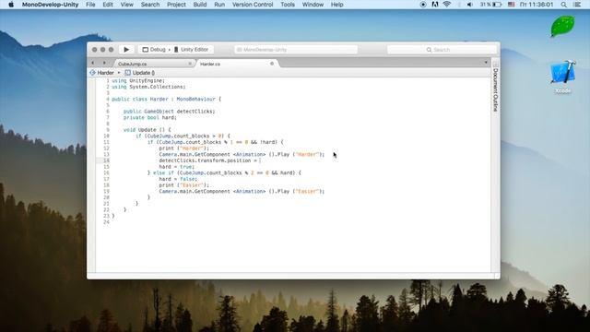Click the Run play button in toolbar

click(126, 49)
